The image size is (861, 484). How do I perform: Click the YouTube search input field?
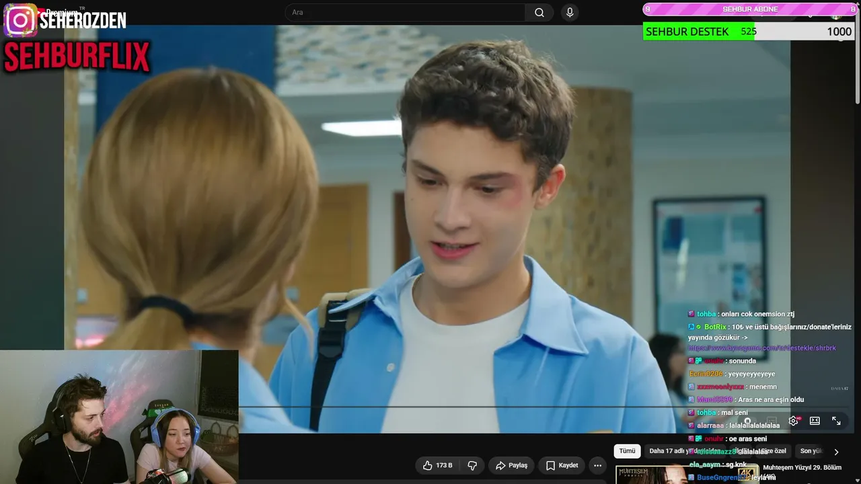pyautogui.click(x=405, y=12)
